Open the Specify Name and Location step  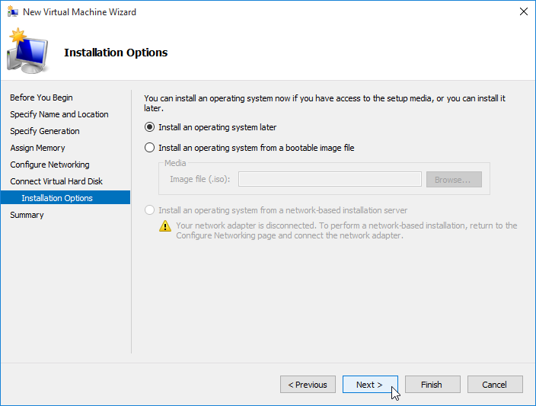click(59, 114)
